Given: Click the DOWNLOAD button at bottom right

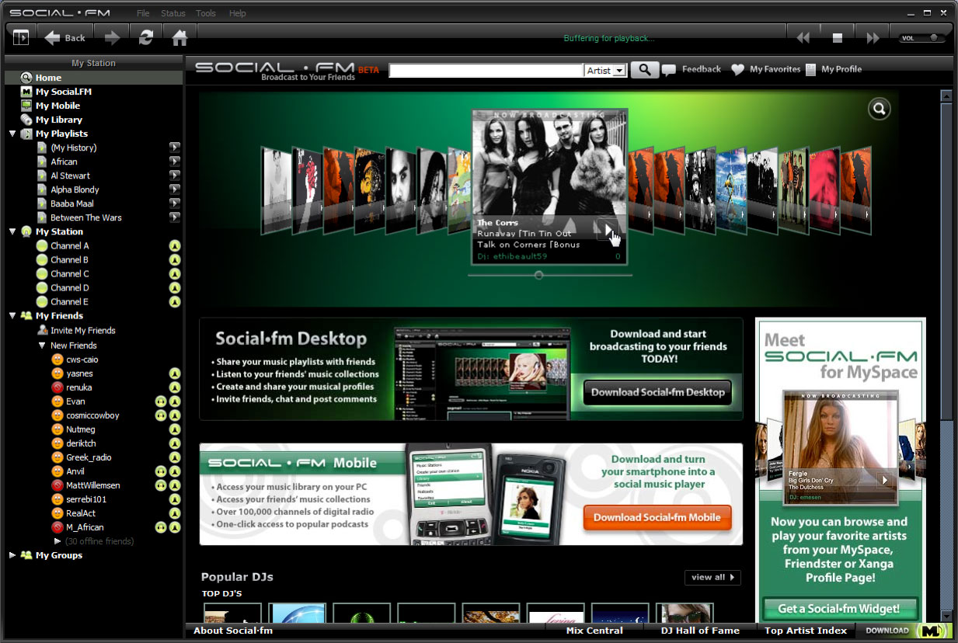Looking at the screenshot, I should (887, 631).
